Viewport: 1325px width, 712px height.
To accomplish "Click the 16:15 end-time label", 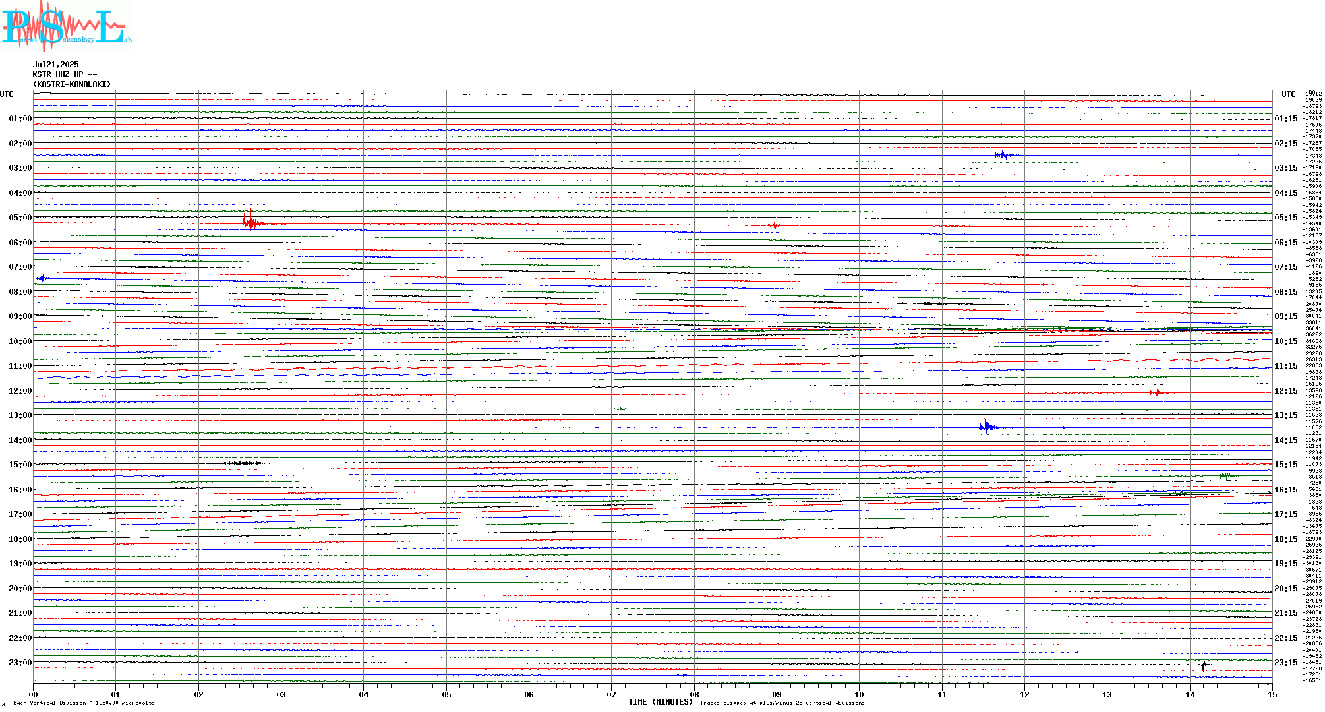I will pos(1286,490).
